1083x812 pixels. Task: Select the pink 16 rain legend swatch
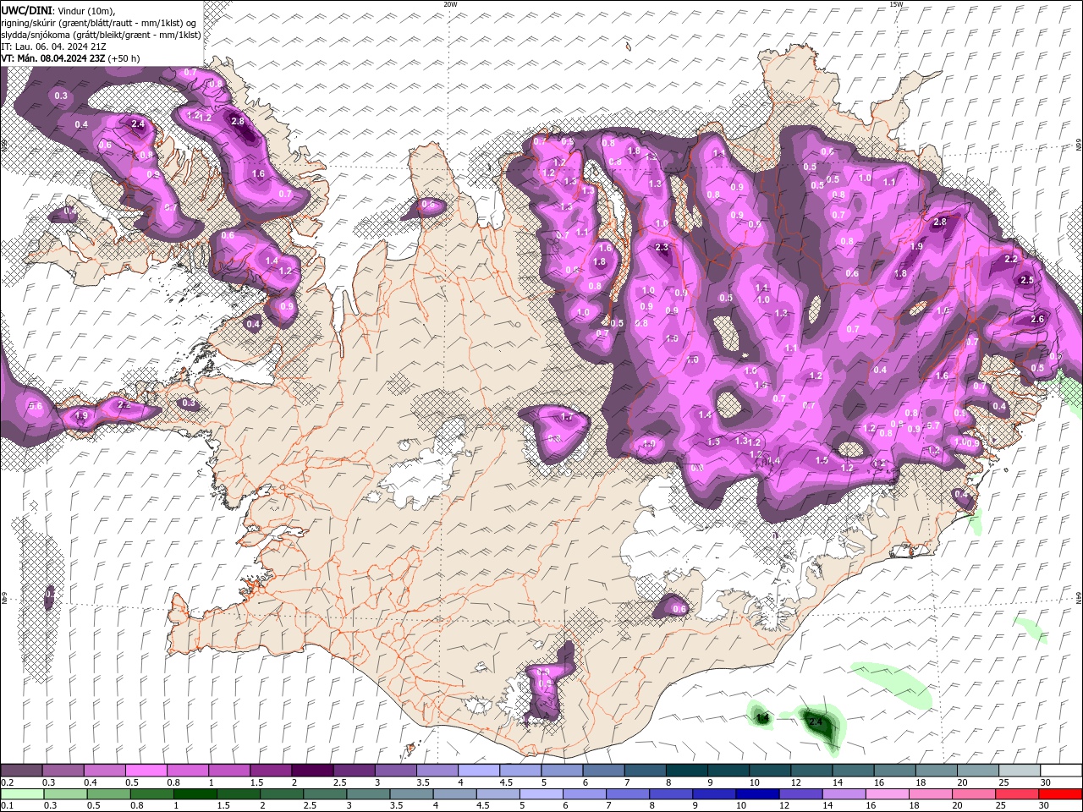(x=888, y=794)
